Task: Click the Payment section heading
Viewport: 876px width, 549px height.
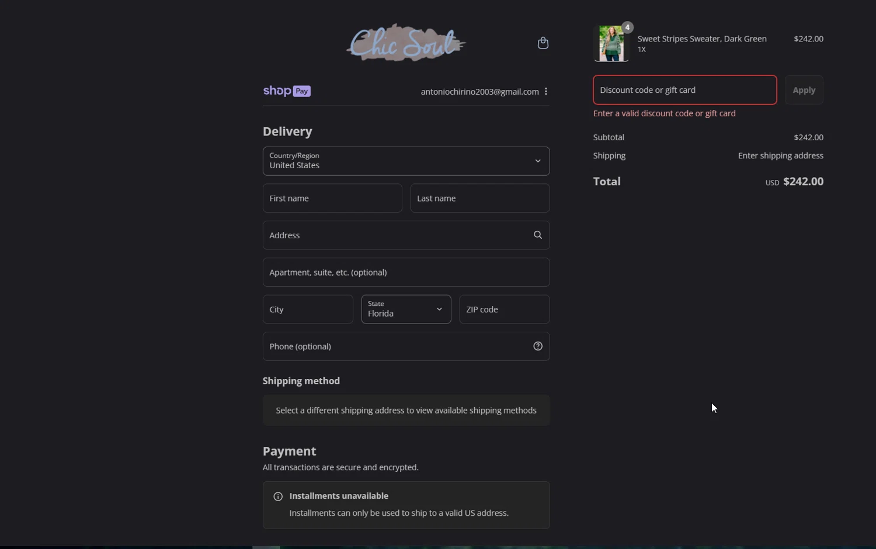Action: coord(289,451)
